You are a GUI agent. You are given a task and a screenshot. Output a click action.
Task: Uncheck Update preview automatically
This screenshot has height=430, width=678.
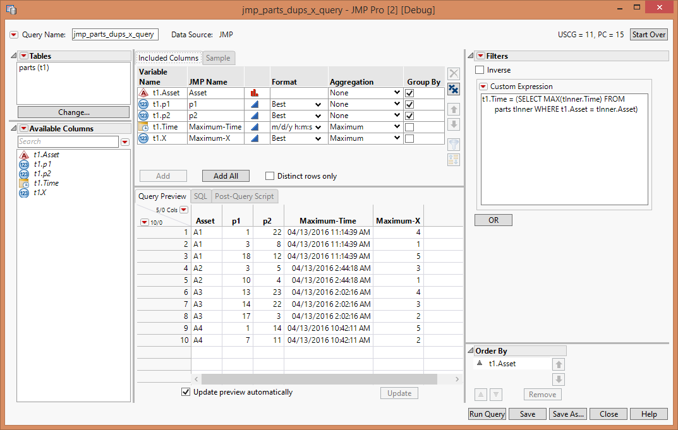coord(186,391)
